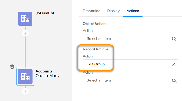The image size is (182, 101).
Task: Add a relationship below the Account node
Action: click(x=25, y=33)
